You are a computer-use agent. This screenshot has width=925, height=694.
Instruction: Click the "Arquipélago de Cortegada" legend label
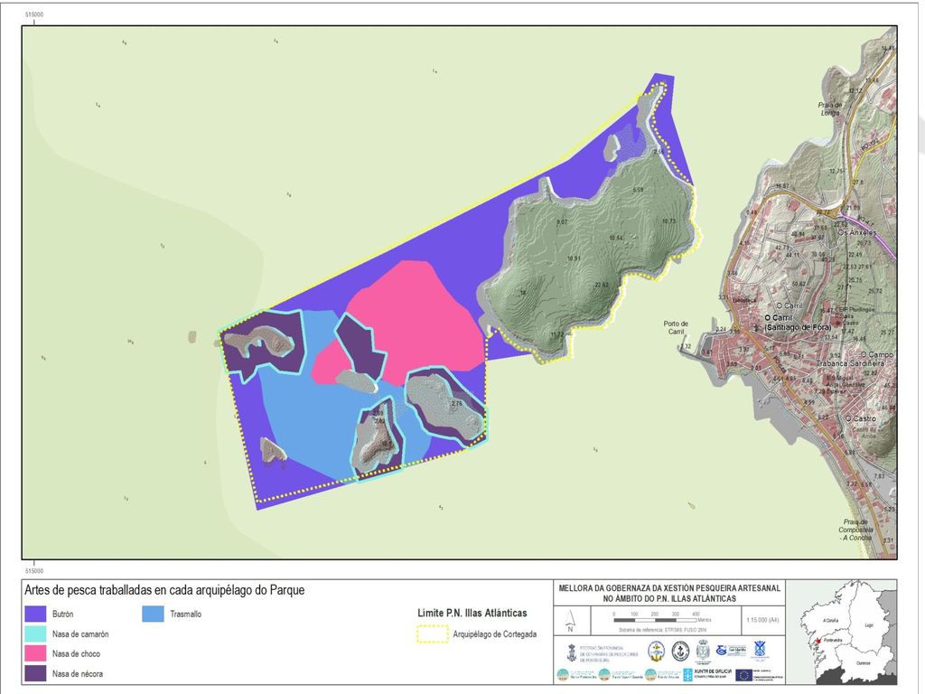[495, 633]
